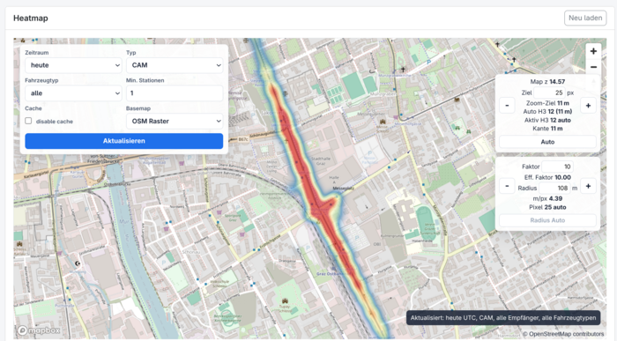Focus the Faktor input field
Image resolution: width=617 pixels, height=341 pixels.
point(557,167)
